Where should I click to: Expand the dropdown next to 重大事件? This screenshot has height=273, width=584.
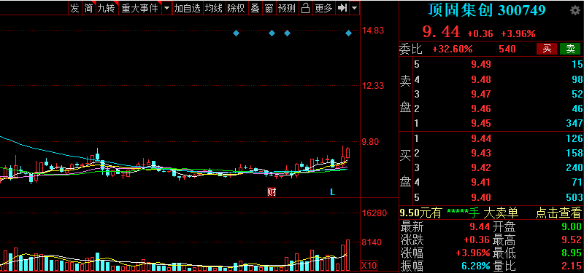[166, 8]
